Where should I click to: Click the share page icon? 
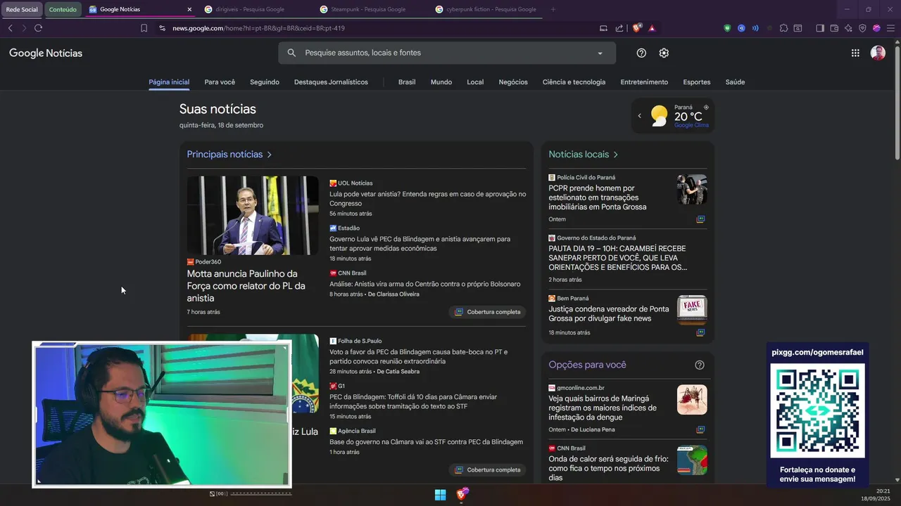619,28
